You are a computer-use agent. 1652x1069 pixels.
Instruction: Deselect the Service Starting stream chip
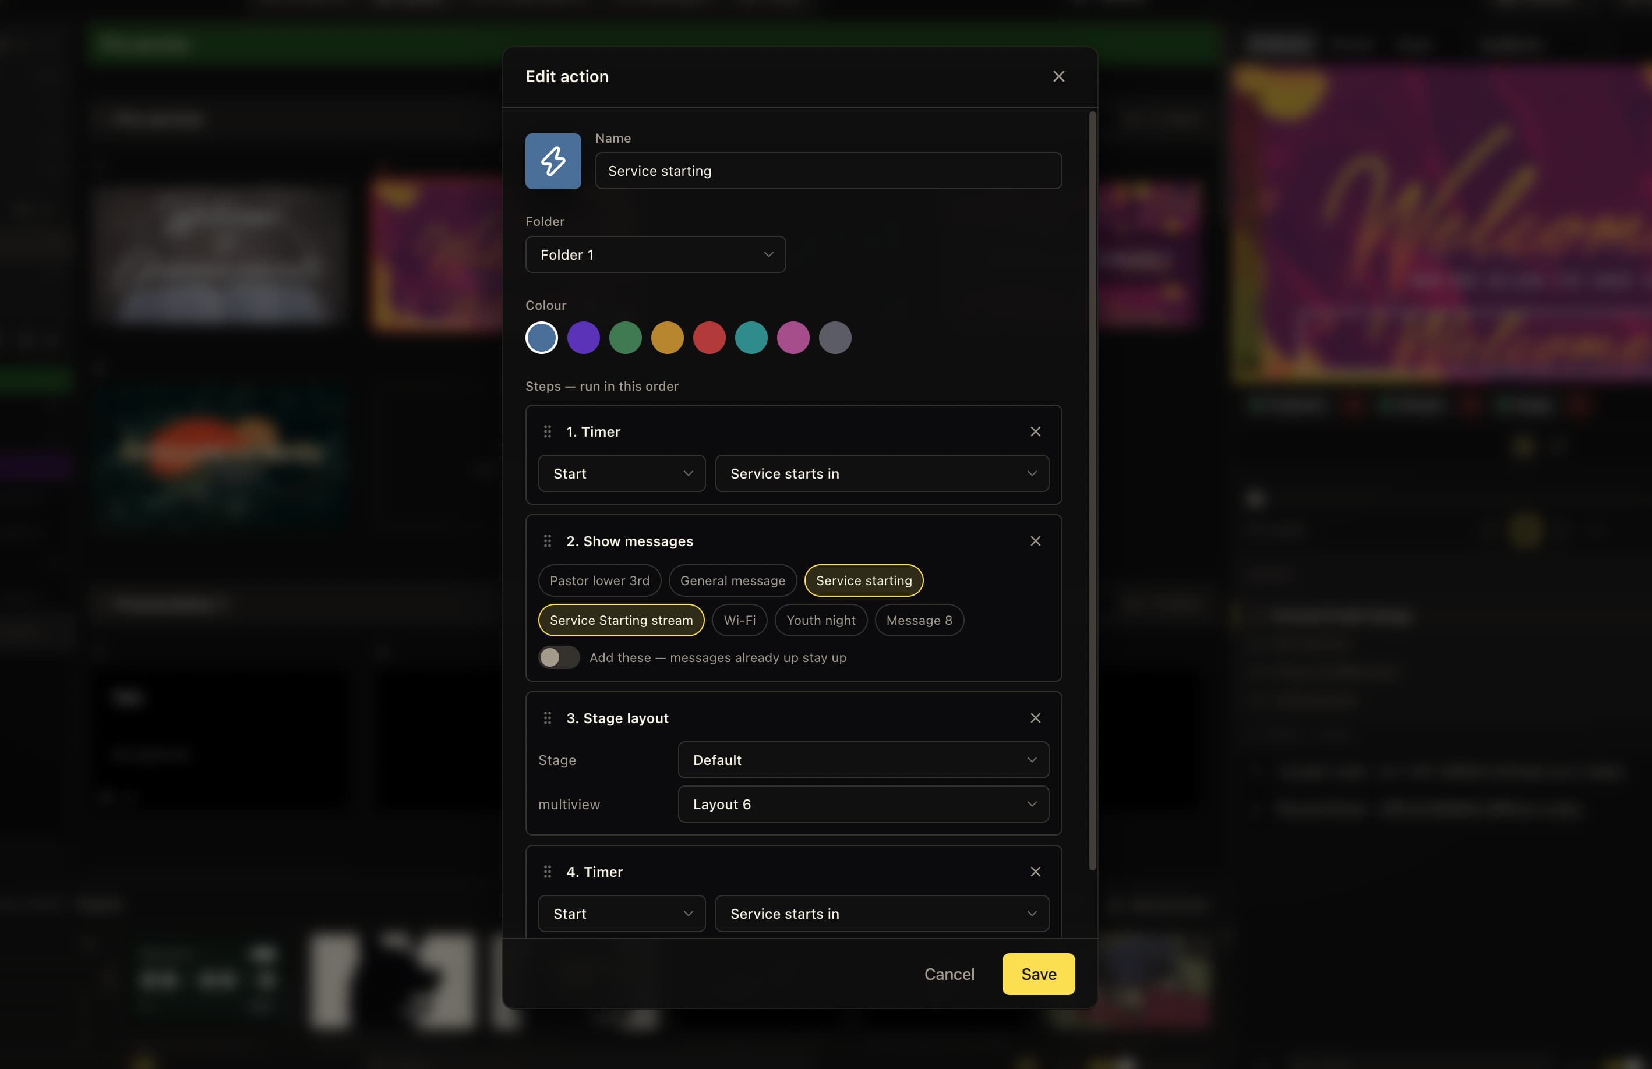[621, 620]
